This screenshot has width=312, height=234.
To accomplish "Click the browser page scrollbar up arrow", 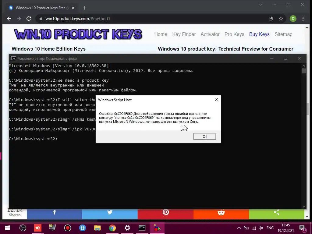I will click(x=307, y=27).
